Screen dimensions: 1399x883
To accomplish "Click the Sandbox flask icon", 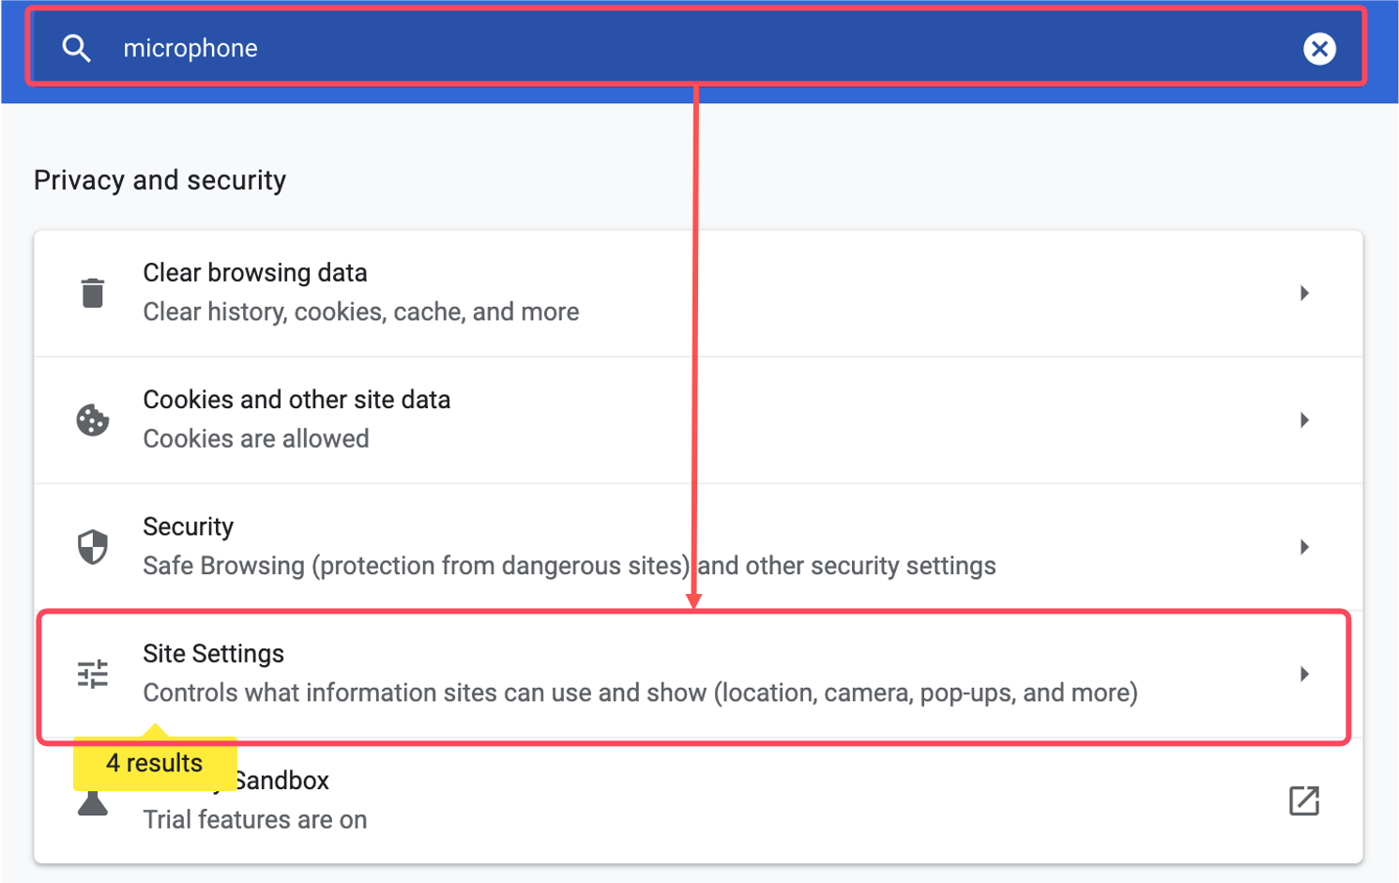I will point(93,803).
